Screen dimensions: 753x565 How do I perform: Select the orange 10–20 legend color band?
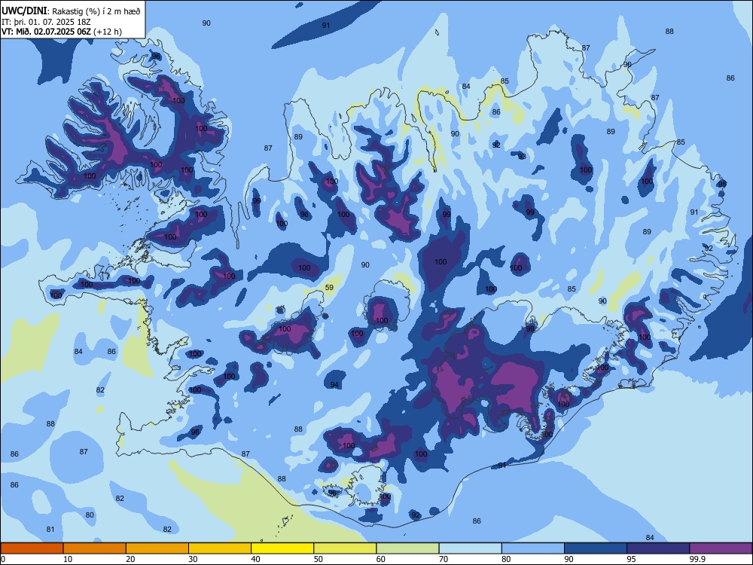[x=95, y=548]
